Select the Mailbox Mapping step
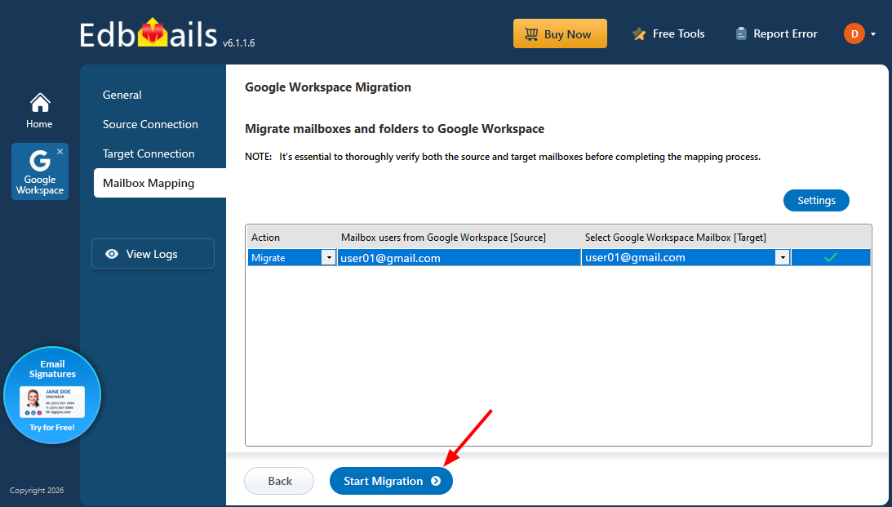892x507 pixels. (160, 183)
